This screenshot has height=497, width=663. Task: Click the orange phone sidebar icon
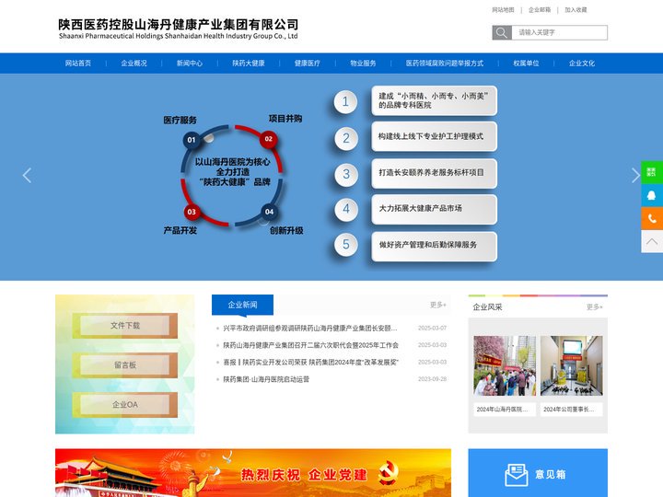pos(652,218)
